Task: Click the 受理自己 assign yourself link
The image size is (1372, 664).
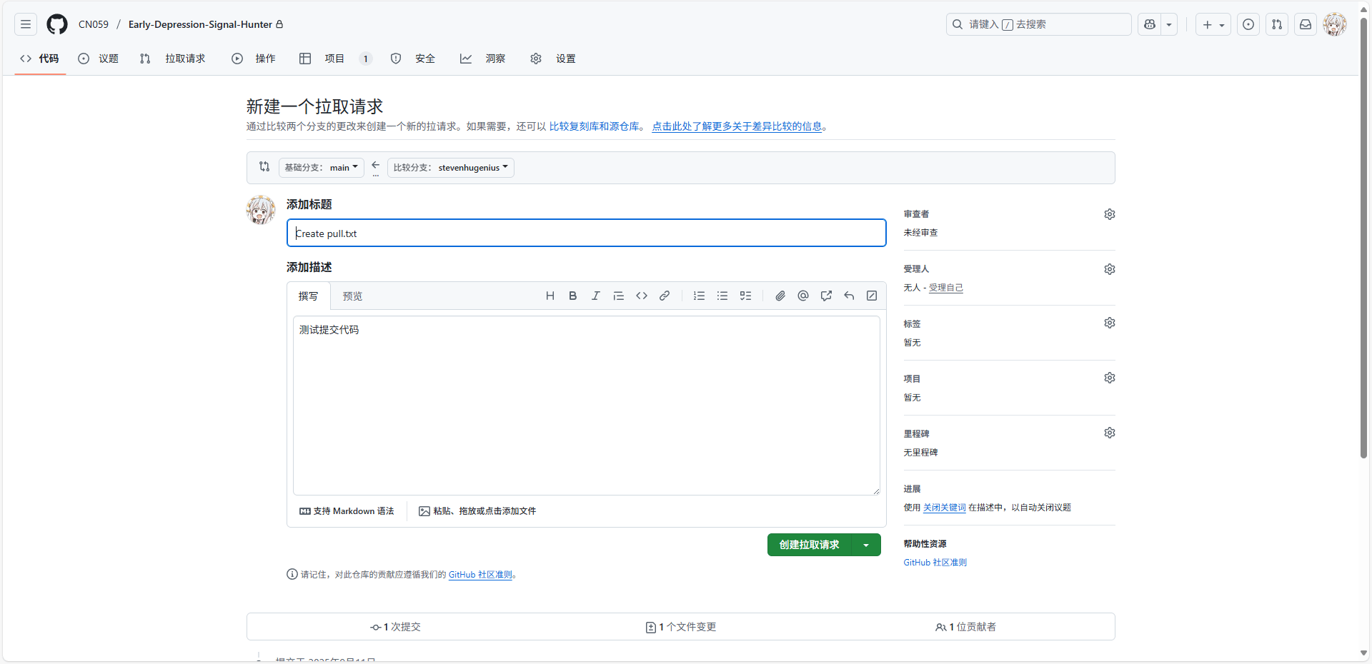Action: coord(945,288)
